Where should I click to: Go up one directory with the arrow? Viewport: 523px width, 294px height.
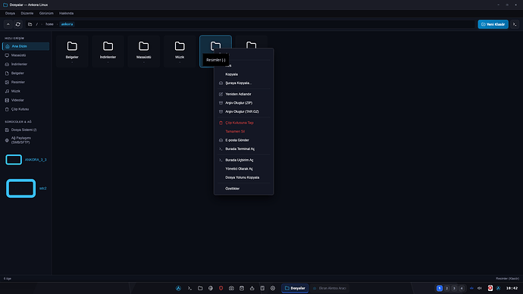coord(8,24)
